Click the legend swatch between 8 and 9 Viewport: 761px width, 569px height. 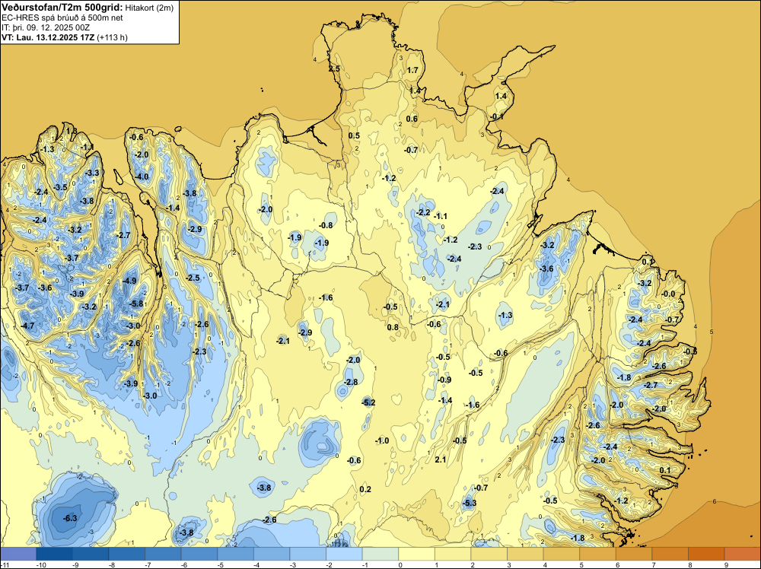pos(707,554)
